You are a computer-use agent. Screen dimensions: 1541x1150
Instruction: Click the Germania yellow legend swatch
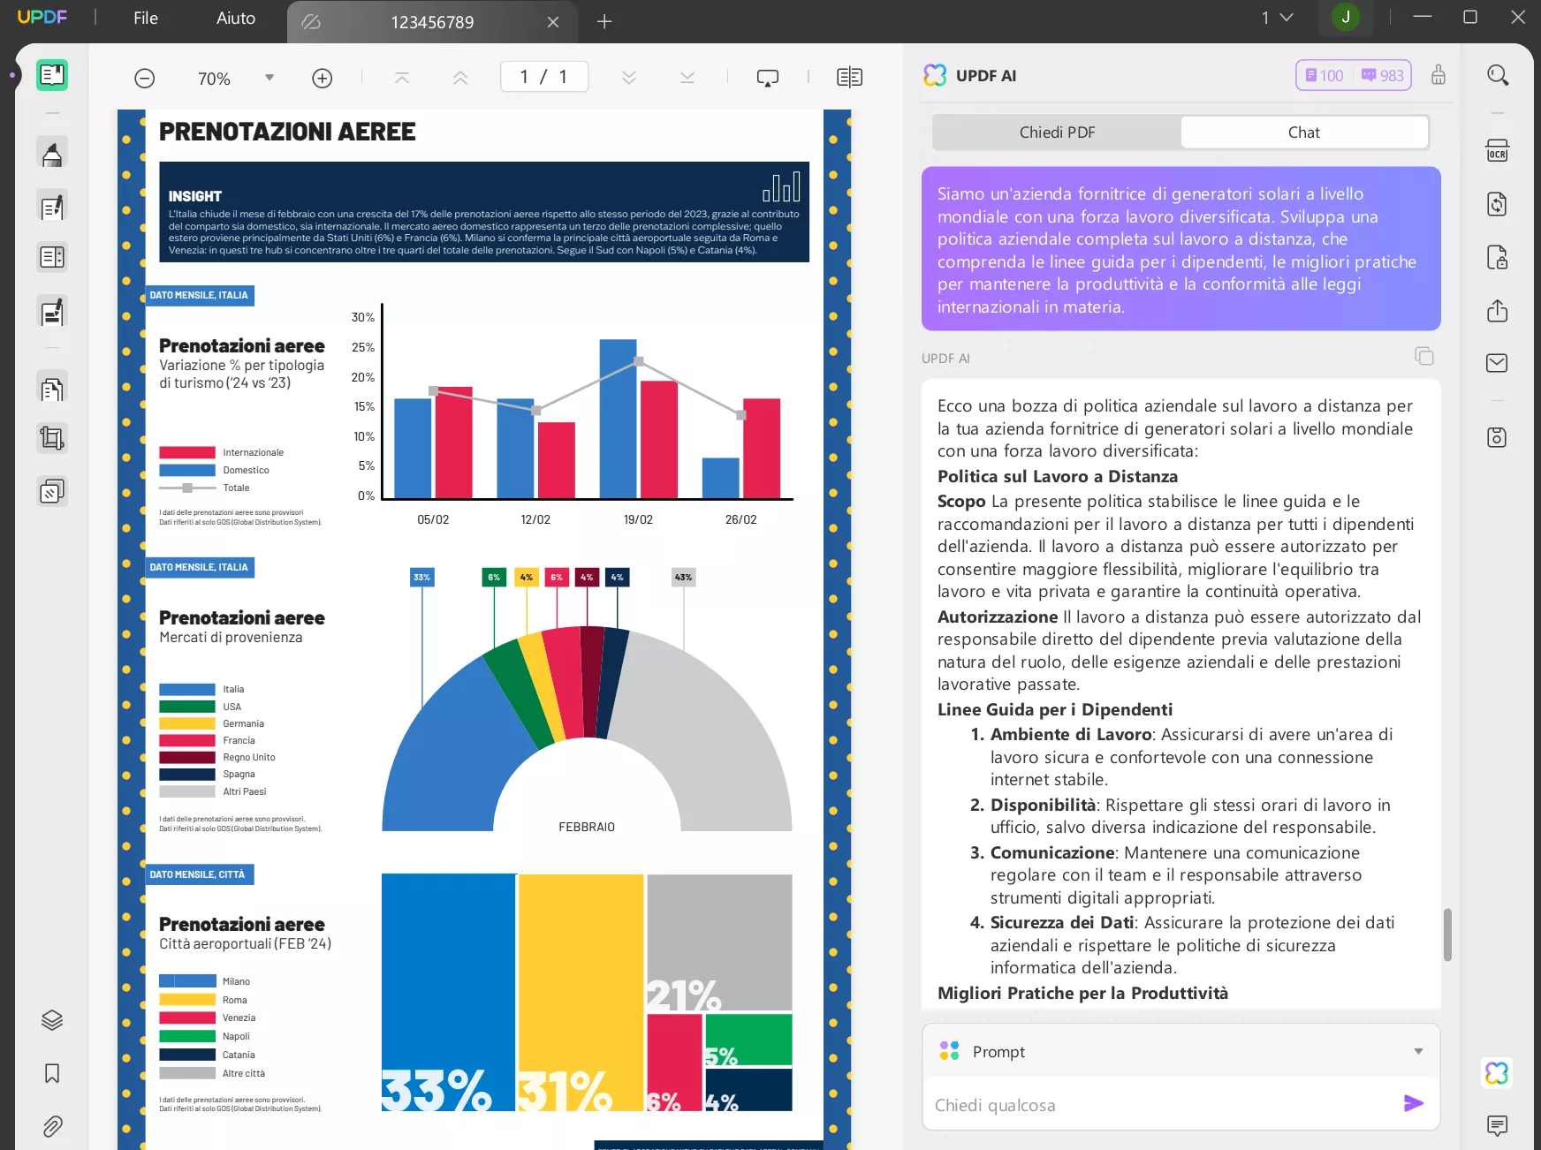click(x=187, y=723)
